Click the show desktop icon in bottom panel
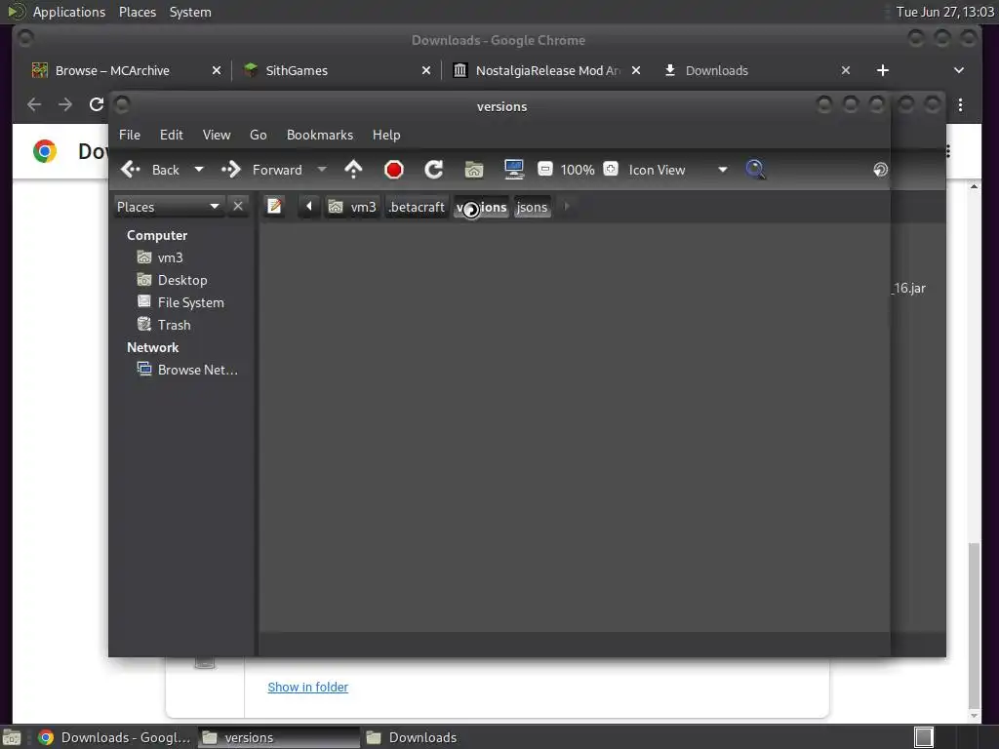 12,738
